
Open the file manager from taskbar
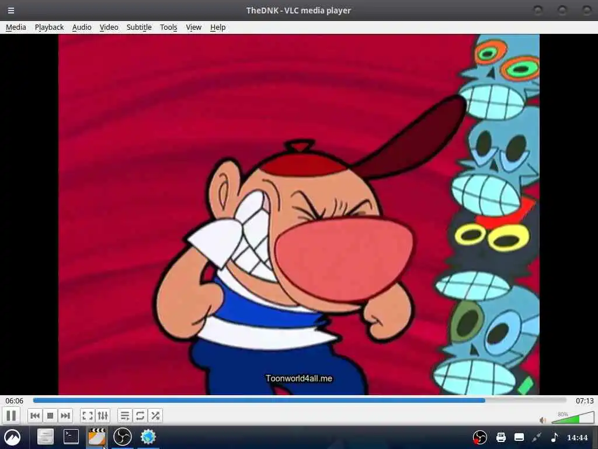tap(45, 436)
